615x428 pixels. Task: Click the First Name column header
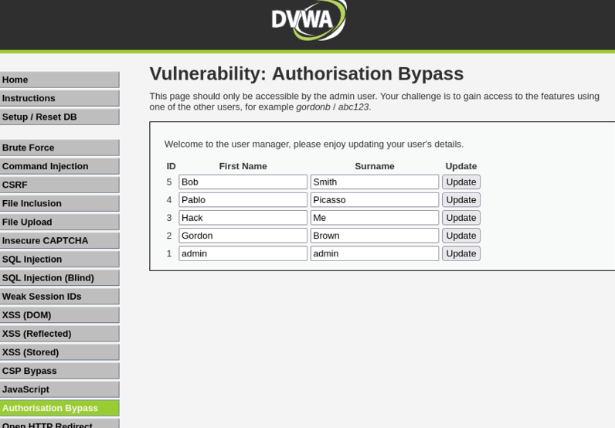[243, 166]
